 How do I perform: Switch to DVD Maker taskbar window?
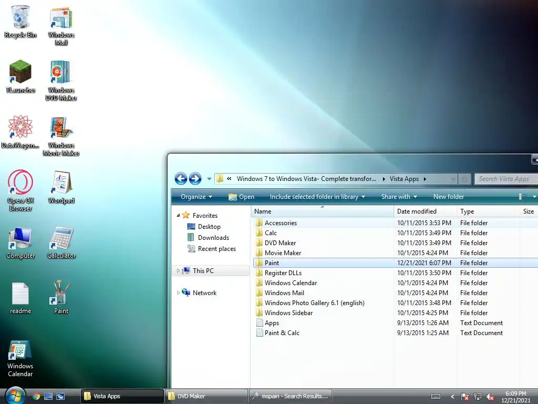(206, 396)
